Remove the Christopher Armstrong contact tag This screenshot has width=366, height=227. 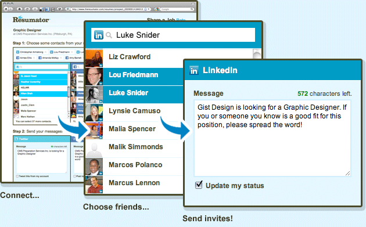coord(45,52)
